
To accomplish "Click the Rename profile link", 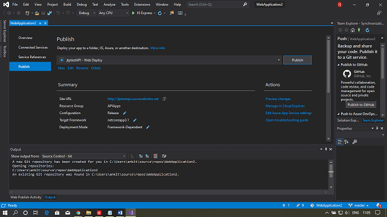I will (x=82, y=68).
